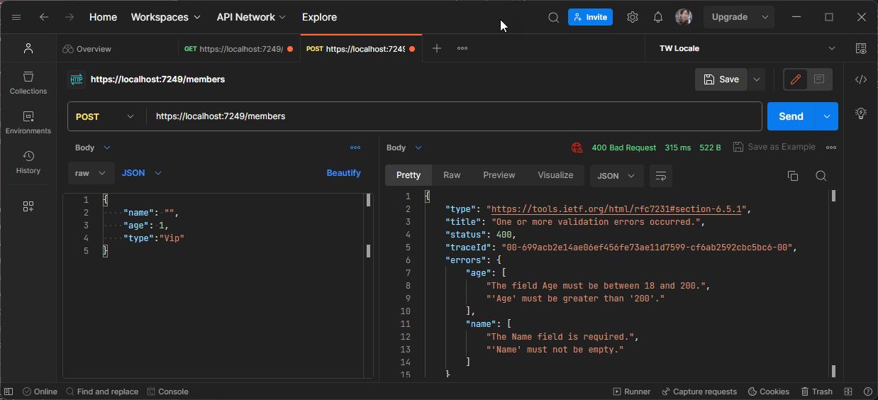Go back with the left arrow
The height and width of the screenshot is (400, 878).
click(44, 17)
